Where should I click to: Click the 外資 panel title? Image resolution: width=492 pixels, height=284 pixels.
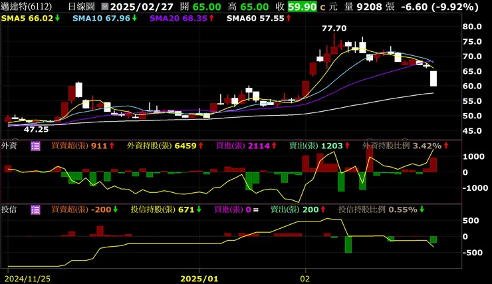[x=9, y=146]
